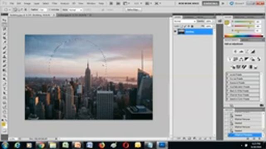Show more workspaces with the double arrow
The image size is (266, 149).
223,3
